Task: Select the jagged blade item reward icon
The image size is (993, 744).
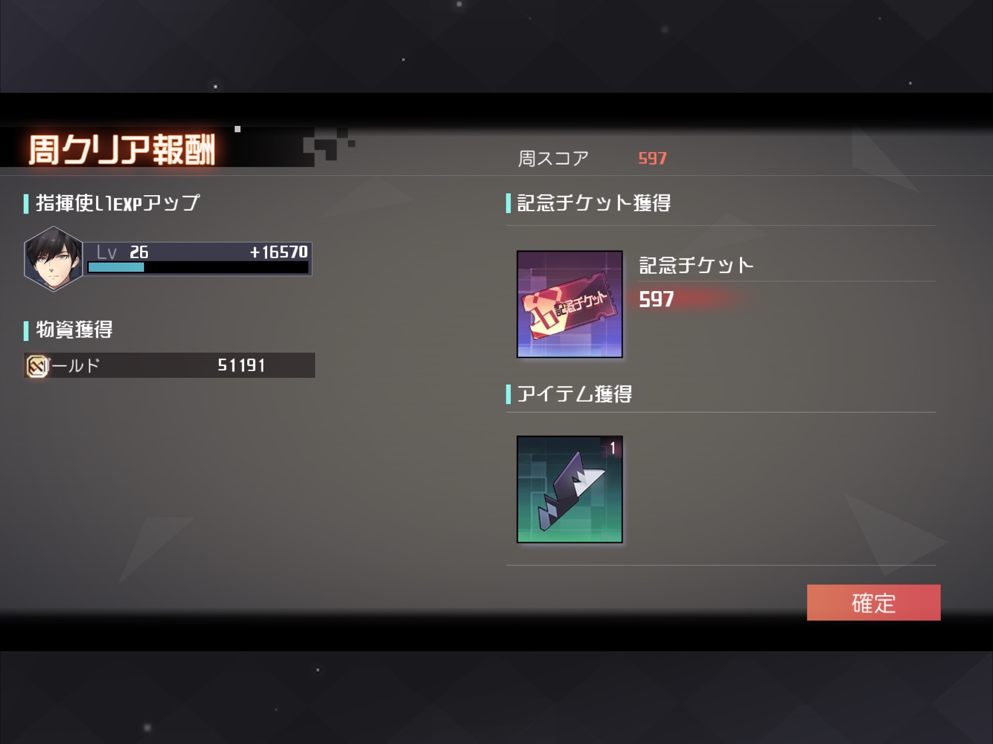Action: [x=569, y=489]
